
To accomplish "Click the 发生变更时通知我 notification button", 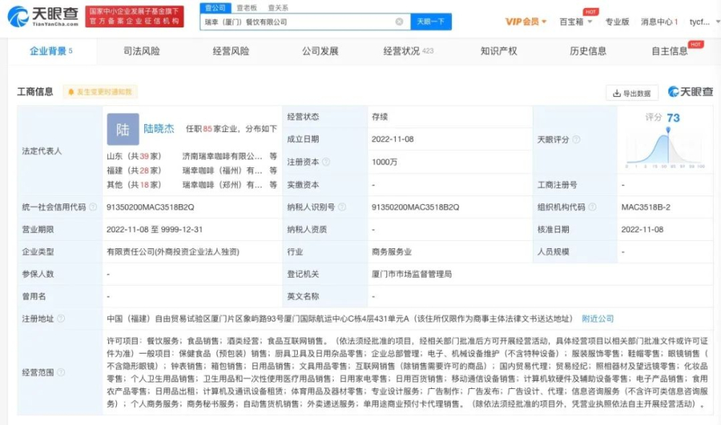I will (x=99, y=92).
